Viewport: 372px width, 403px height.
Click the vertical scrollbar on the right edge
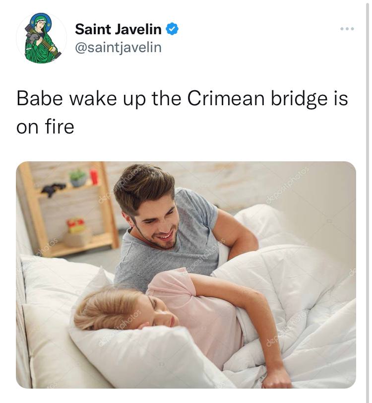point(368,201)
